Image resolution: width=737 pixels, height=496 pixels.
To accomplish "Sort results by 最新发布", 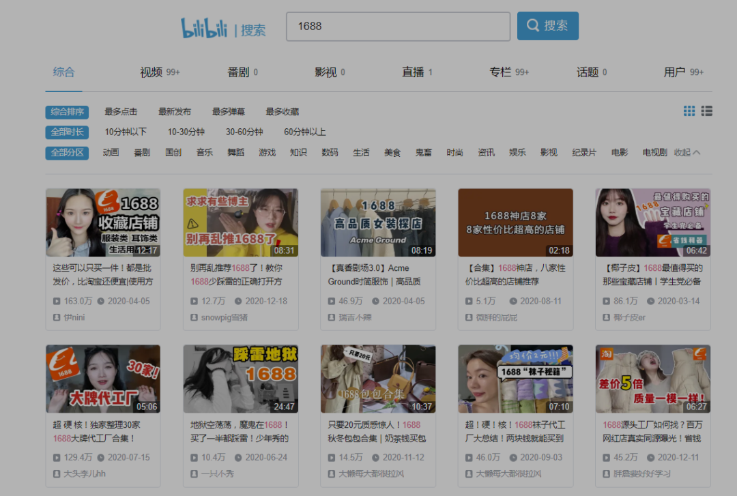I will point(175,112).
